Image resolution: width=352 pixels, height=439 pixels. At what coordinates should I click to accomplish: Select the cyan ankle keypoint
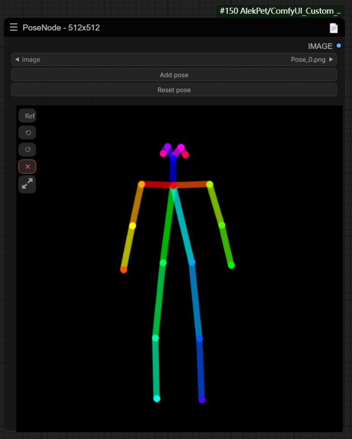157,399
